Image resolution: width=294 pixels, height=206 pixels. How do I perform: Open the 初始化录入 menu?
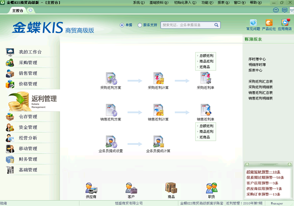(185, 2)
